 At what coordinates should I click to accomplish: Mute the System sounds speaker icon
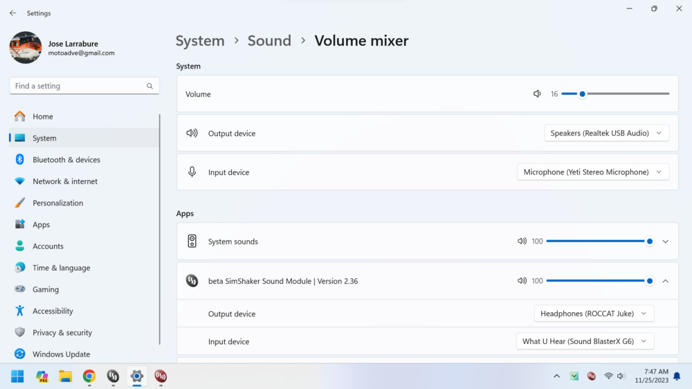pos(522,242)
